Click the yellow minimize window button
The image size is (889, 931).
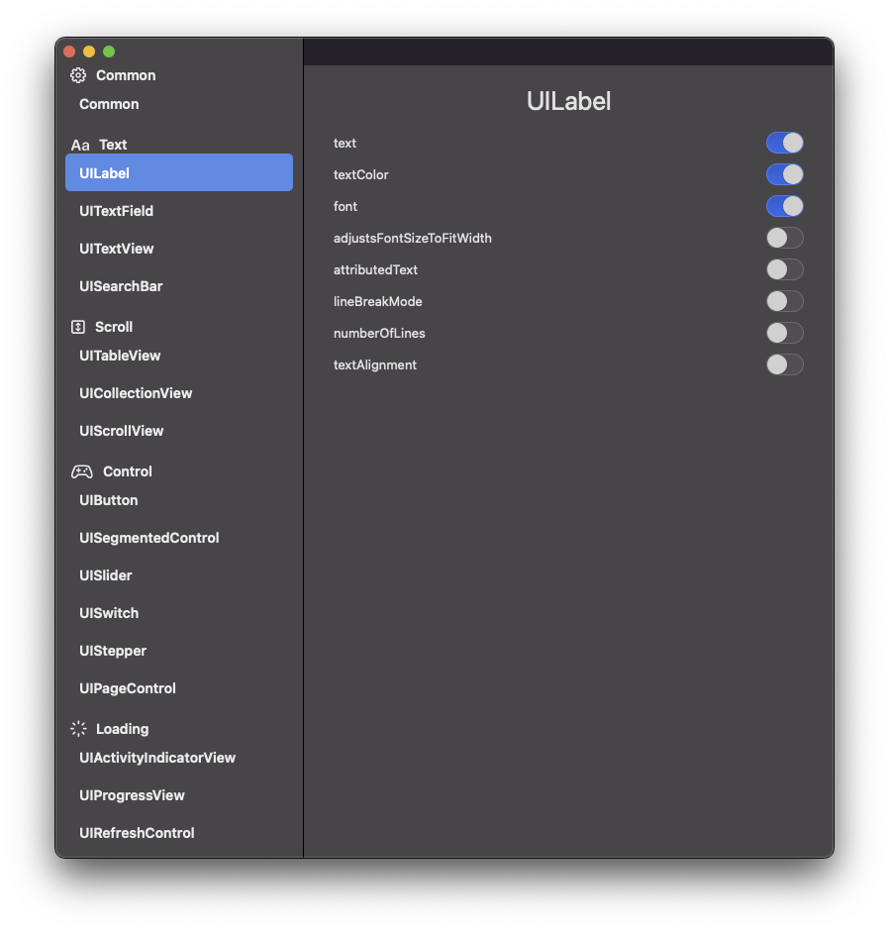89,52
